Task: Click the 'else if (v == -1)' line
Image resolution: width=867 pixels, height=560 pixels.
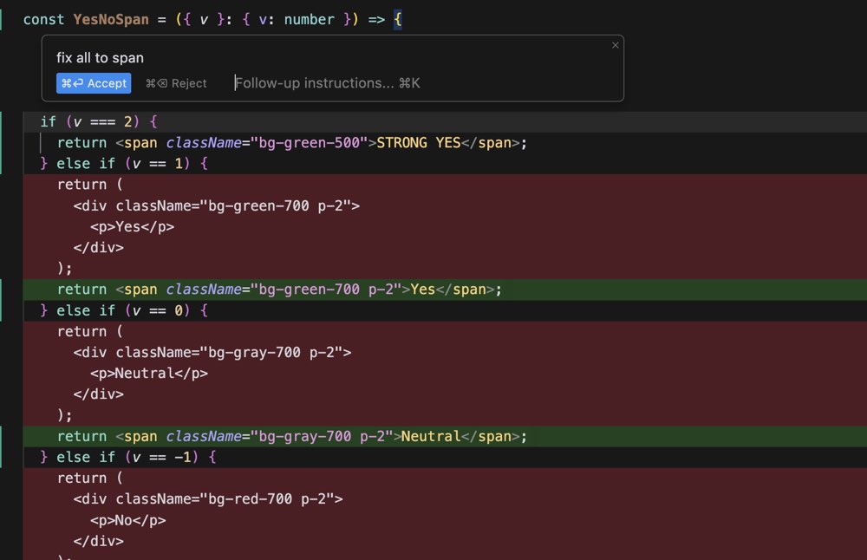Action: pyautogui.click(x=128, y=457)
